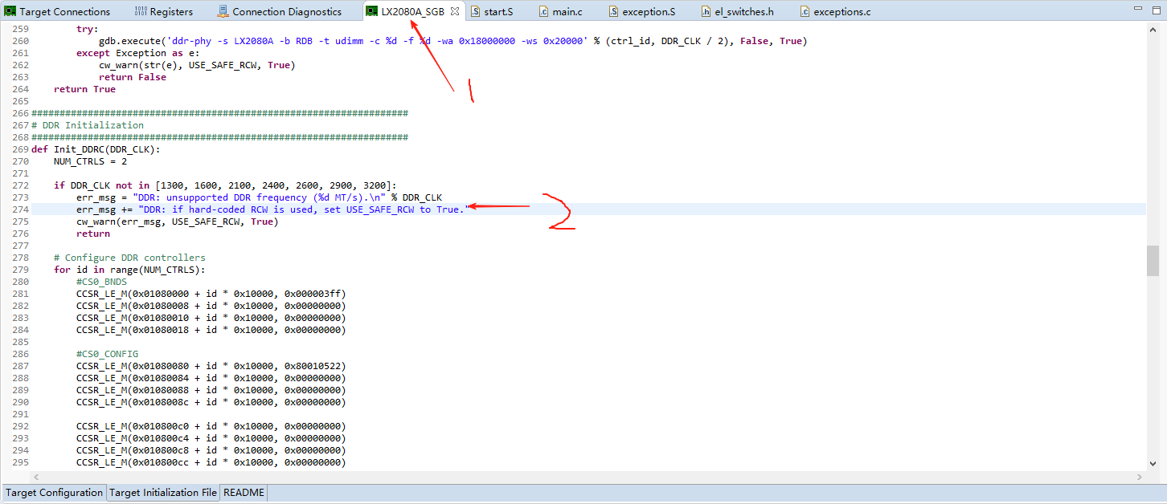Switch to the Target Initialization File tab
This screenshot has width=1167, height=504.
(x=162, y=493)
